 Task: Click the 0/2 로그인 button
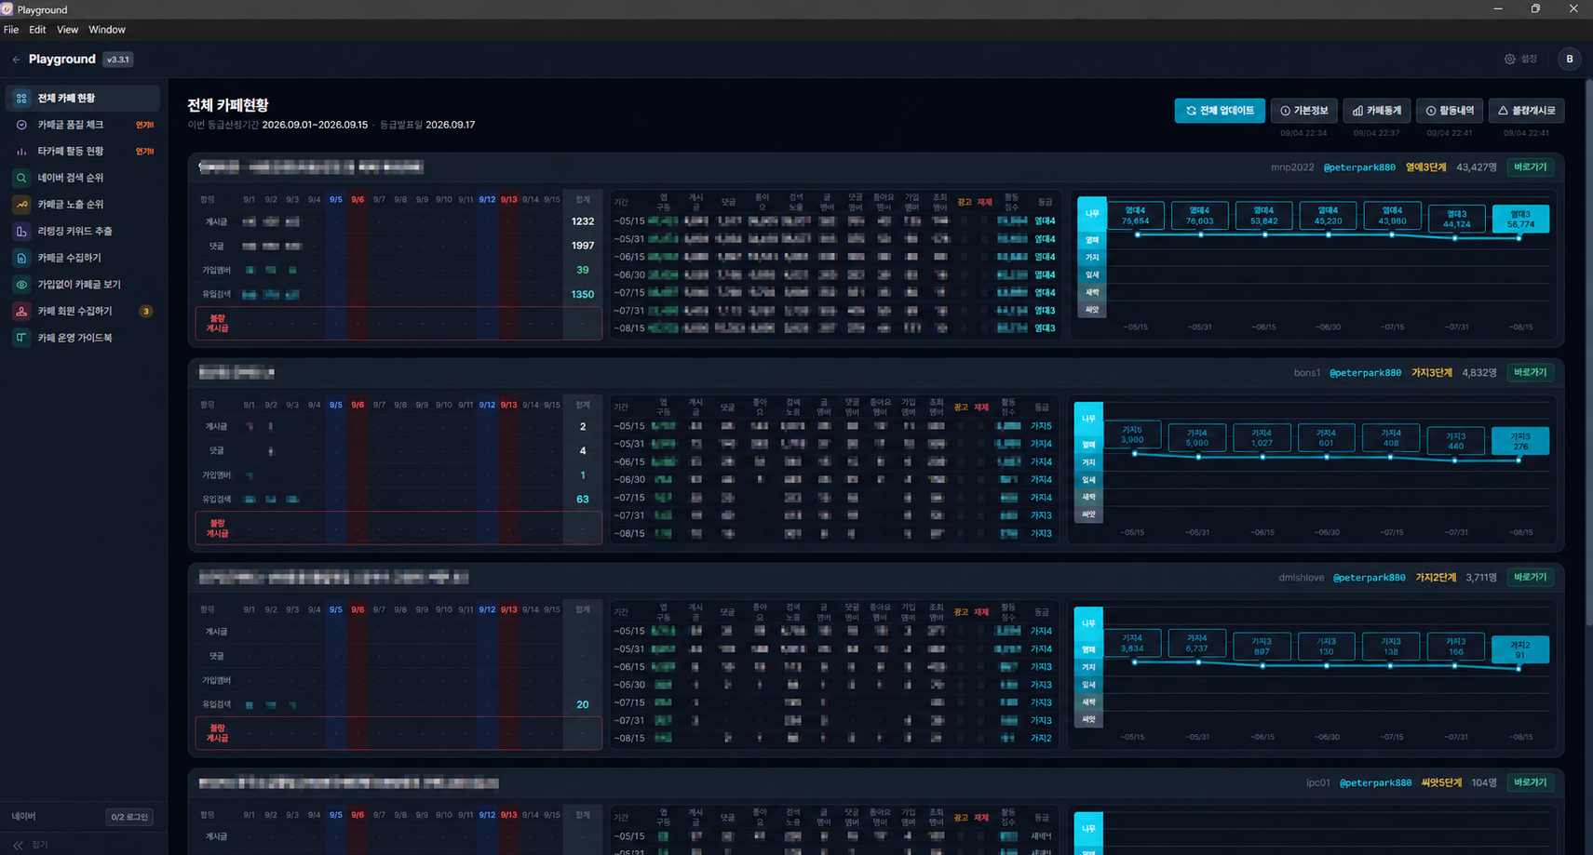pos(129,817)
